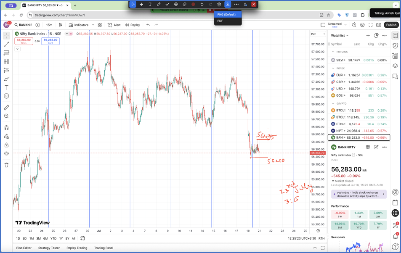Select the NIFT watchlist row
Image resolution: width=401 pixels, height=253 pixels.
359,131
